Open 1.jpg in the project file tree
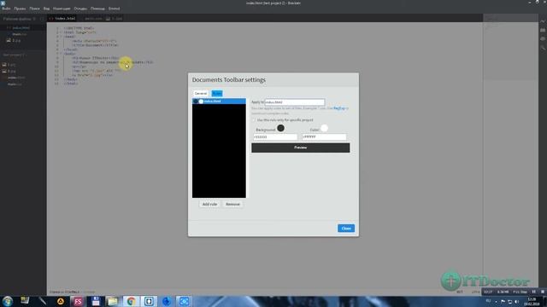 11,65
